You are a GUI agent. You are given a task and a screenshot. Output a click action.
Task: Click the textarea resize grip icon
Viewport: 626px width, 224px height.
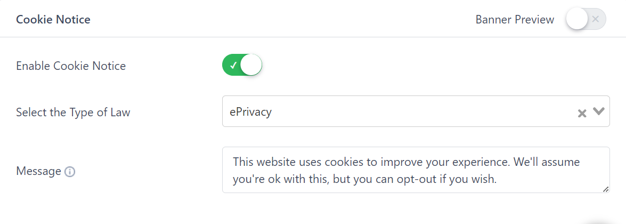[605, 189]
